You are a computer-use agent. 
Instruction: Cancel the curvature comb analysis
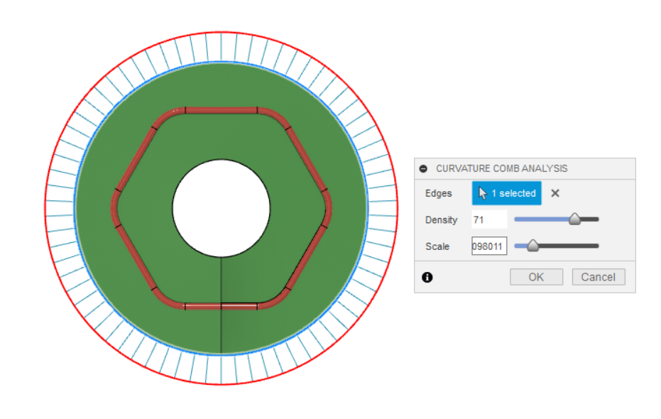[x=599, y=277]
